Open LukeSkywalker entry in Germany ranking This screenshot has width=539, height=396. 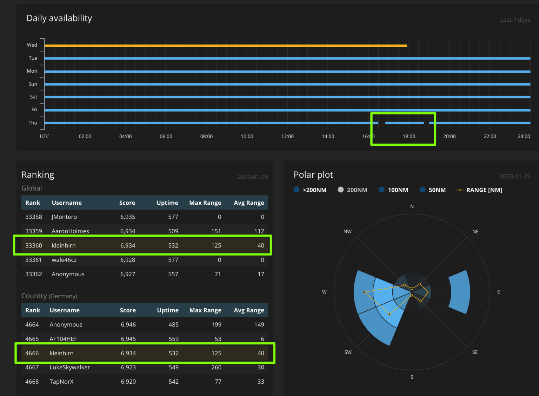point(69,367)
